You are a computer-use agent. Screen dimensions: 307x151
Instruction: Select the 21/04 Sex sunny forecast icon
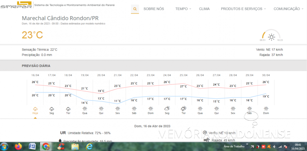click(117, 109)
